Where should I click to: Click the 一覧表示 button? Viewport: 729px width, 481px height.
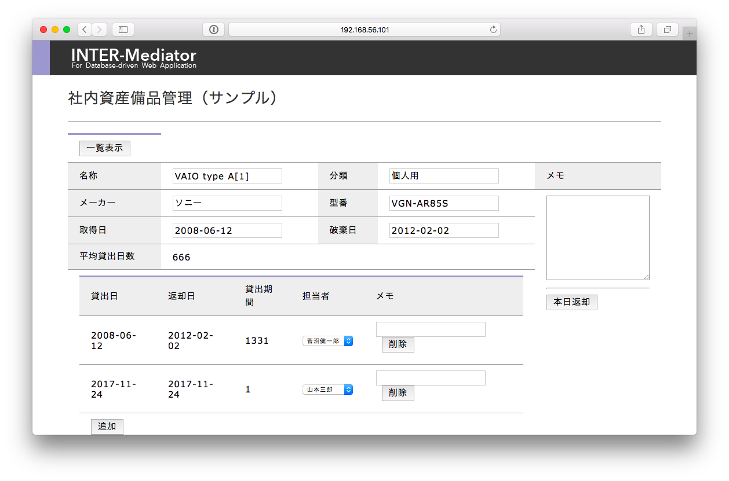[x=104, y=148]
